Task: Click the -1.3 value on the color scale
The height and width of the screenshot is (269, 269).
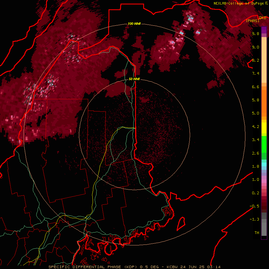Action: pyautogui.click(x=254, y=219)
